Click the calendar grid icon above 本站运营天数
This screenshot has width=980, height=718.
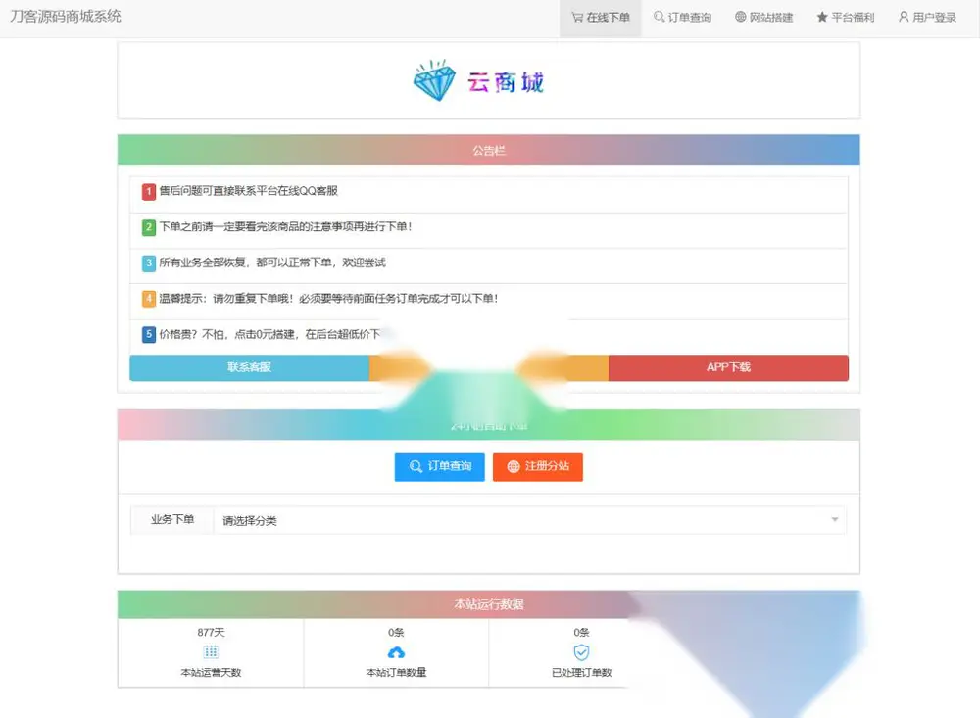(x=211, y=652)
